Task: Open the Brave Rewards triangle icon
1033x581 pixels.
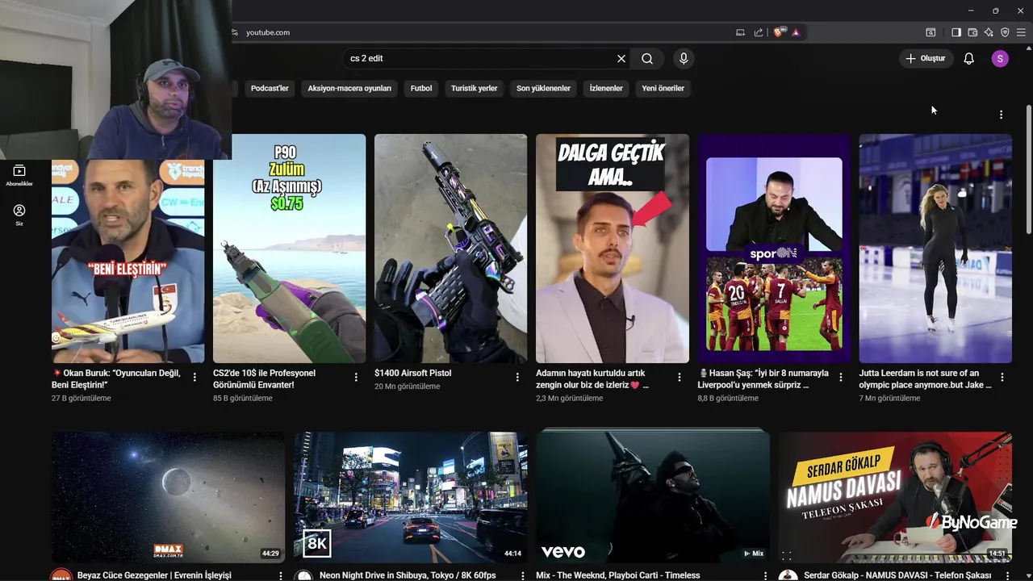Action: (x=796, y=32)
